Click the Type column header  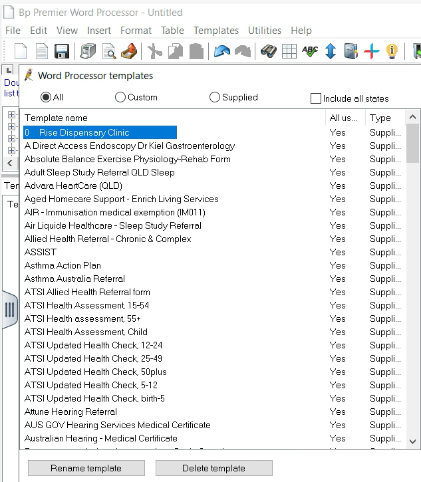coord(385,118)
